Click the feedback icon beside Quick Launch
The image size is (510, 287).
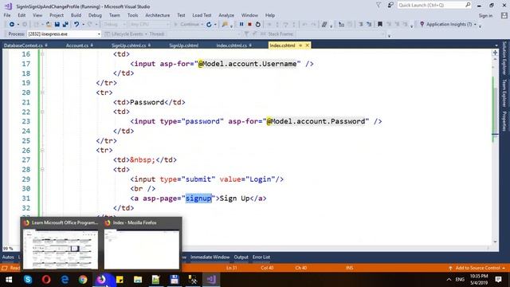tap(390, 5)
